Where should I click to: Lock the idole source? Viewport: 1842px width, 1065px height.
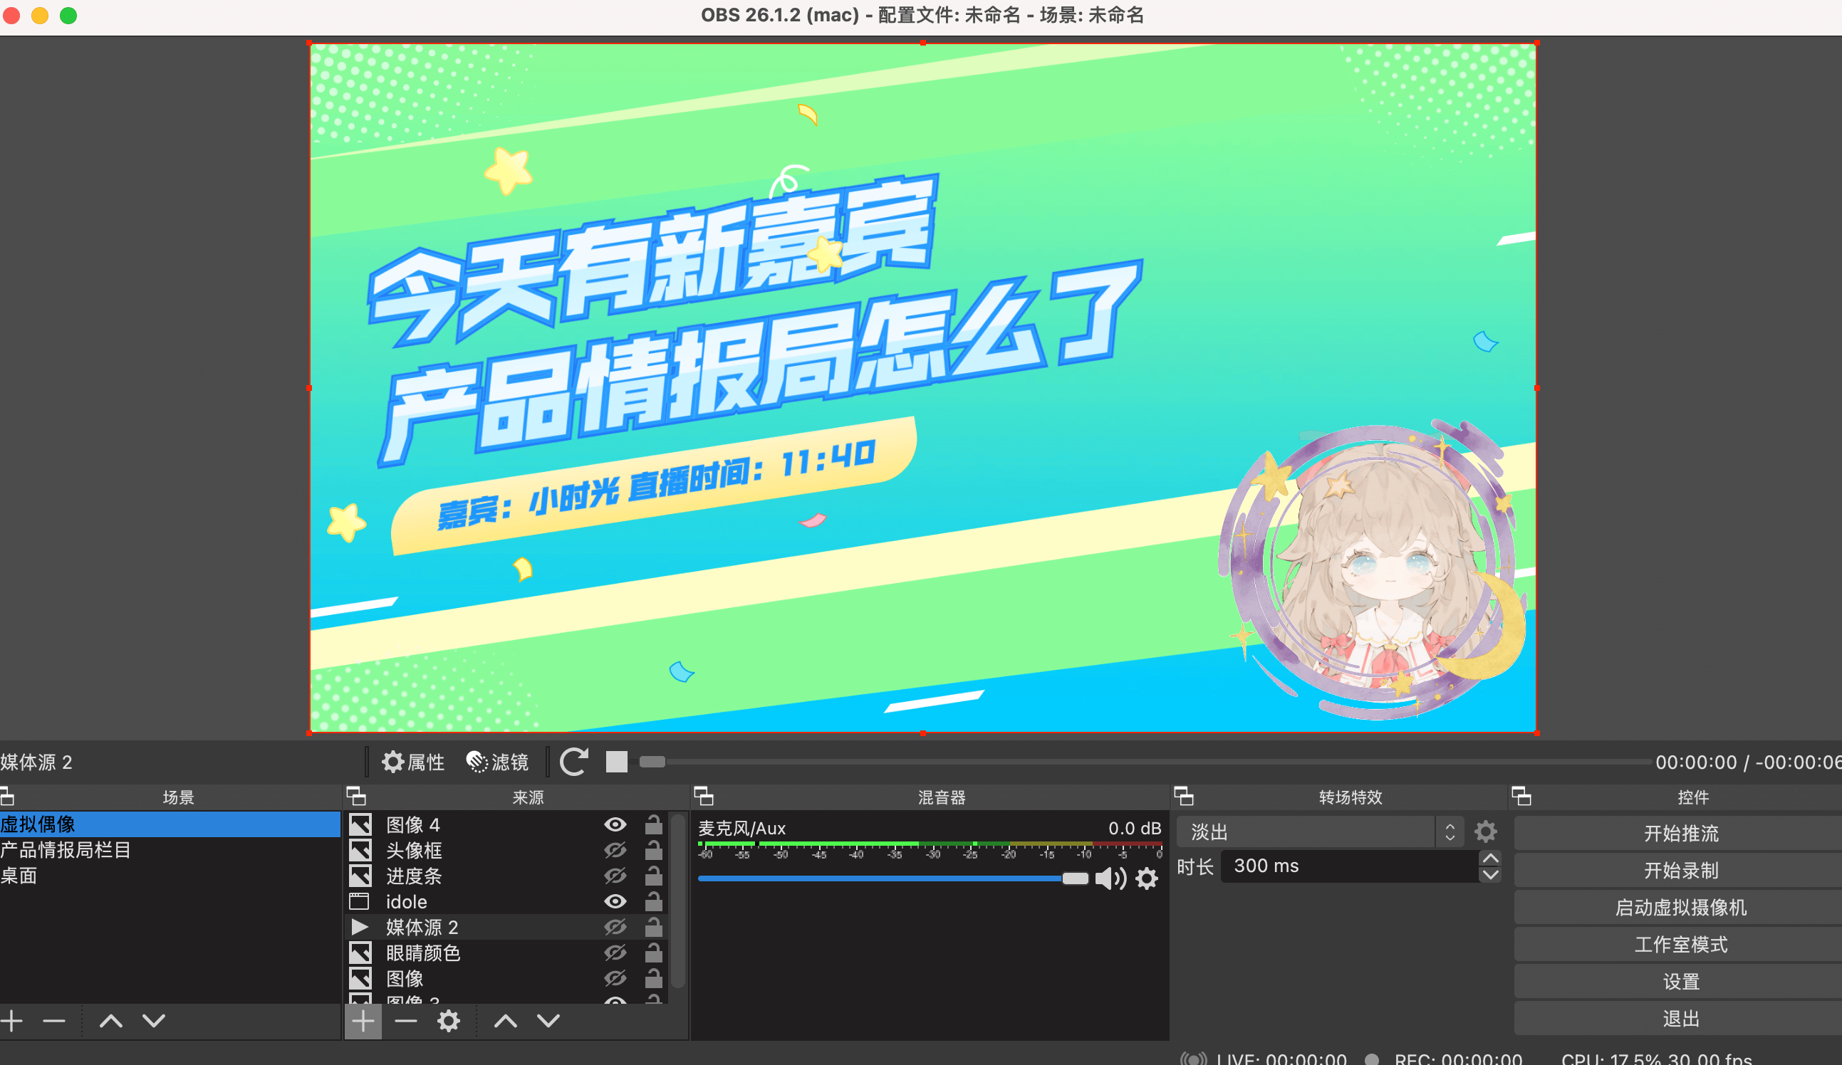(x=653, y=901)
